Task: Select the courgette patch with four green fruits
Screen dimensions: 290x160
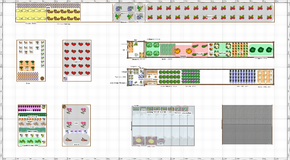Action: (200, 50)
